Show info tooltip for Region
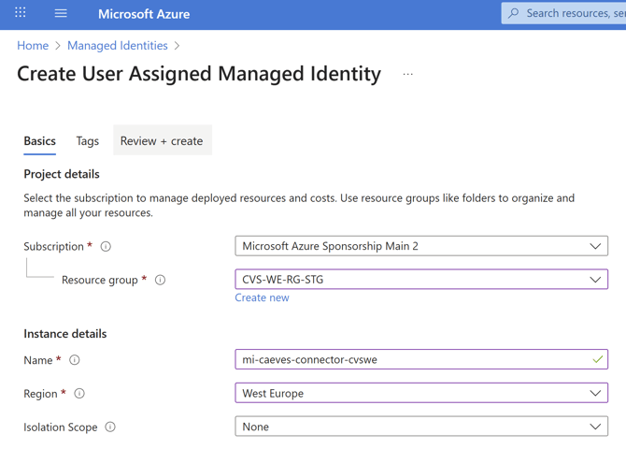Viewport: 626px width, 449px height. click(79, 394)
